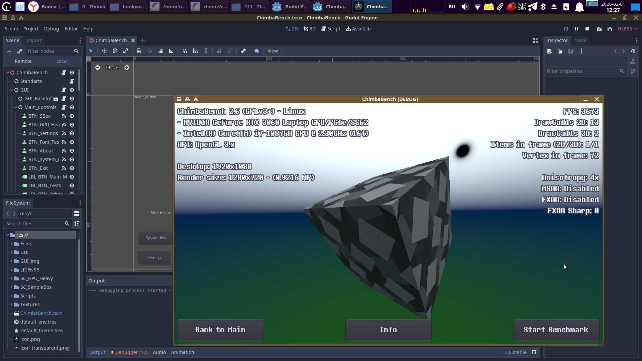Collapse the Main_Controls tree node
Image resolution: width=642 pixels, height=361 pixels.
[x=16, y=107]
